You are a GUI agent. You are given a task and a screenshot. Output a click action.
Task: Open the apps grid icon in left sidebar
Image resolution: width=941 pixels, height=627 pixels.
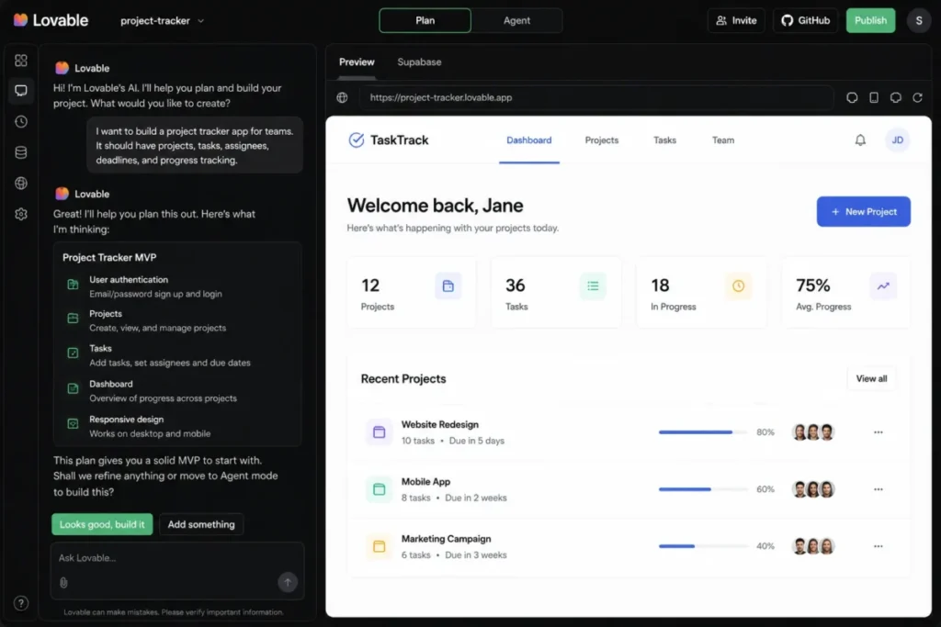tap(21, 61)
